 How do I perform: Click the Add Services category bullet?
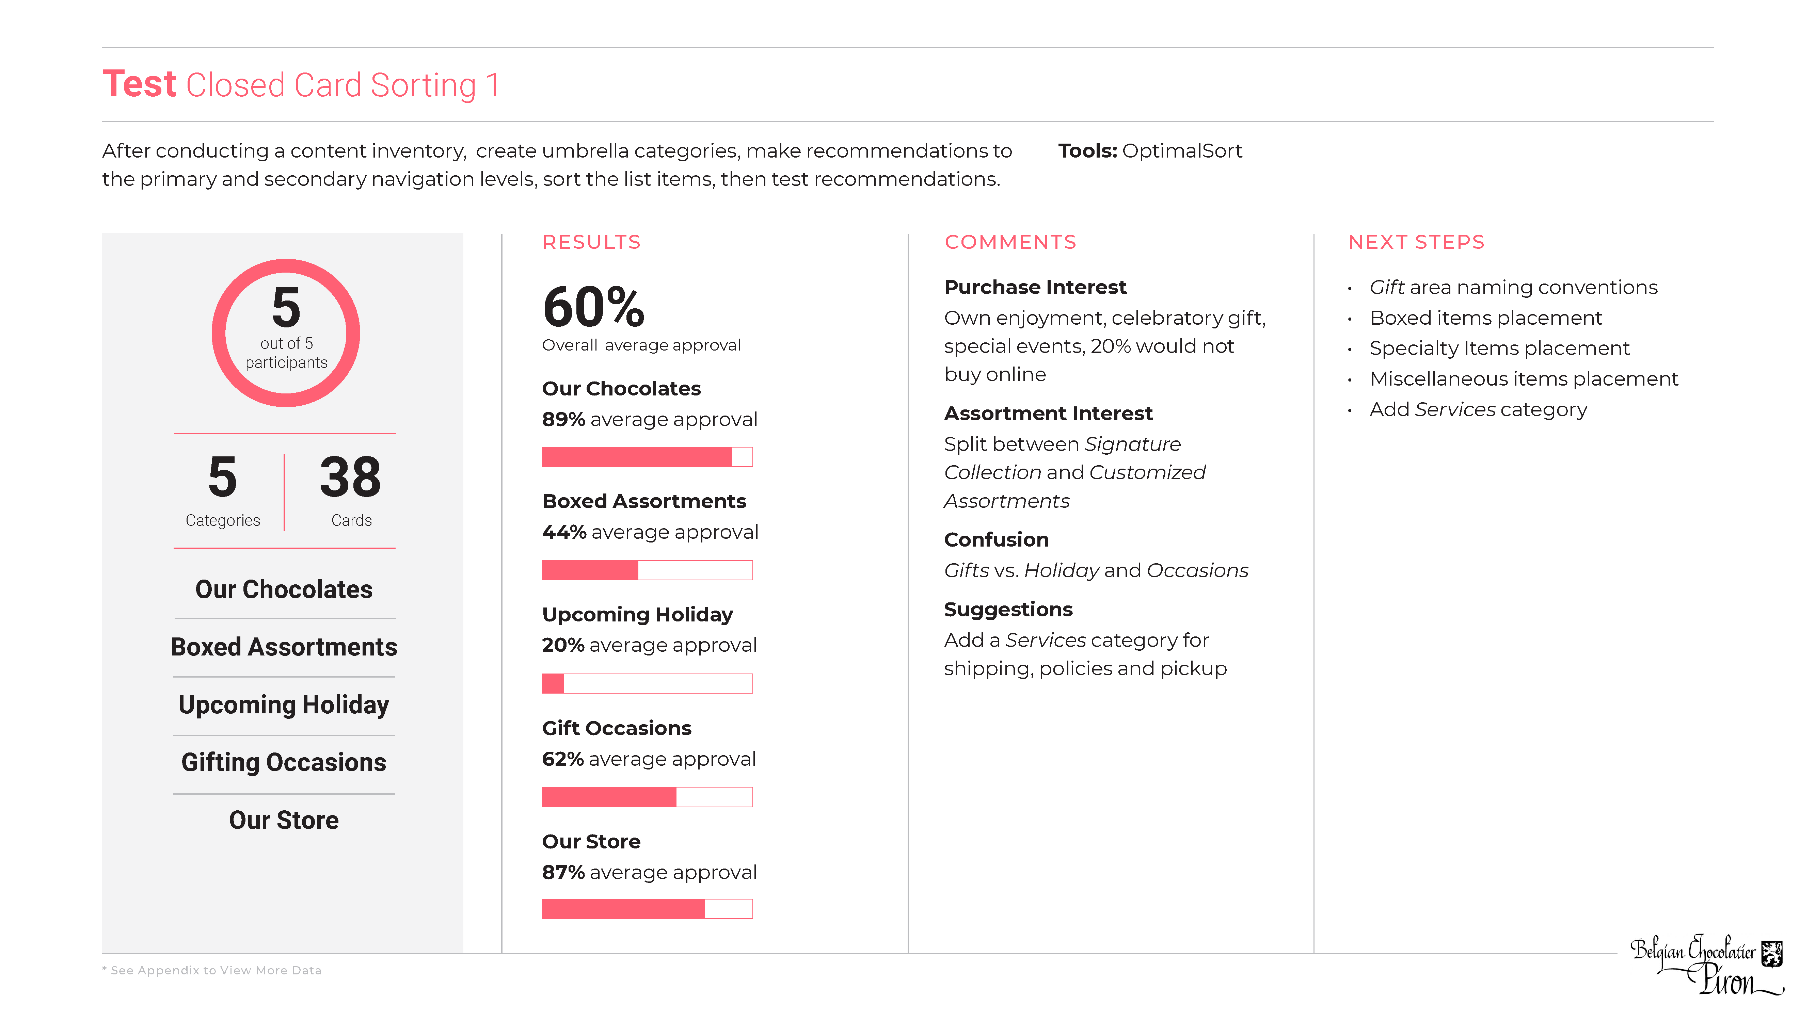point(1478,409)
